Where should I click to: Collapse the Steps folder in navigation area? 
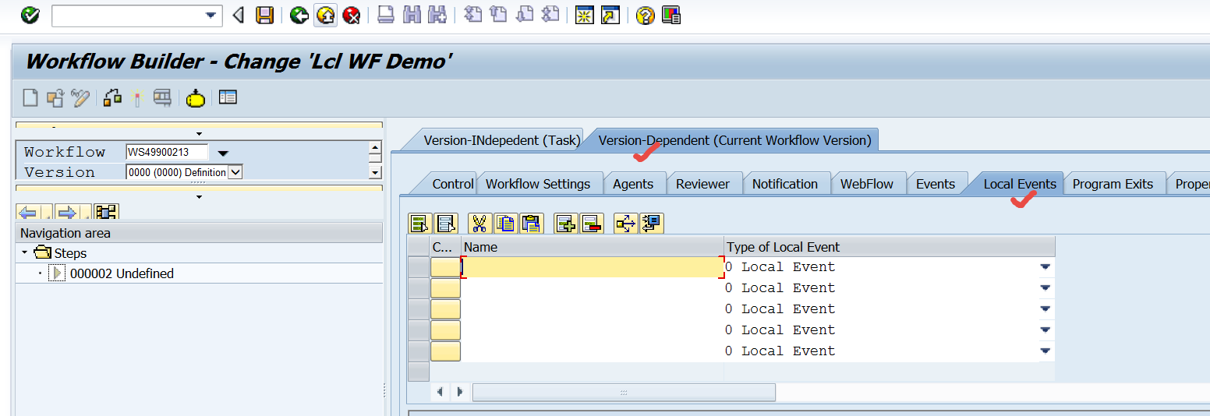pos(25,253)
